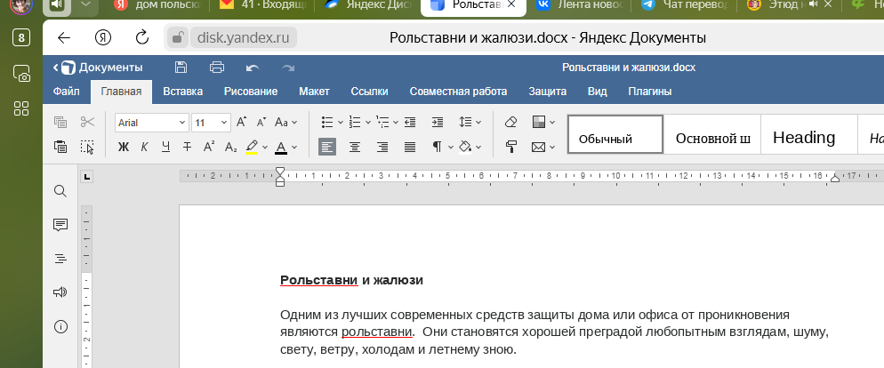Apply the Heading style

[x=809, y=134]
